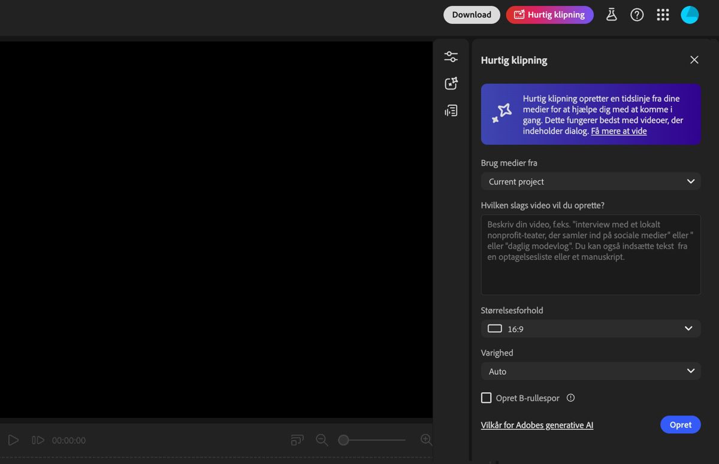Open the Få mere at vide link

pos(619,131)
